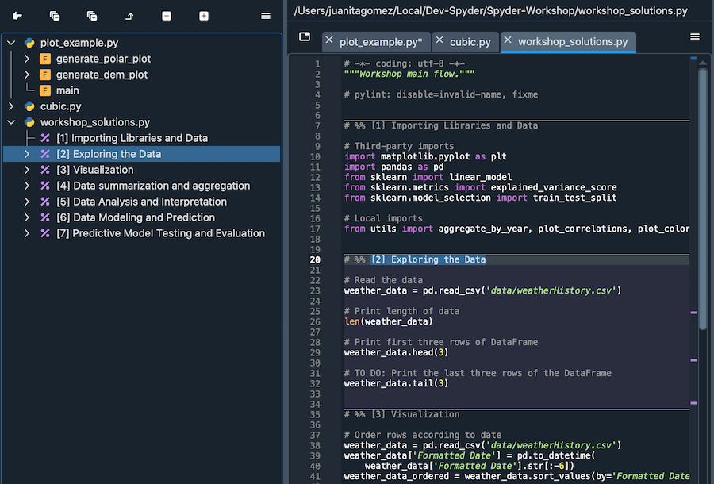Click the expand section icon

203,15
